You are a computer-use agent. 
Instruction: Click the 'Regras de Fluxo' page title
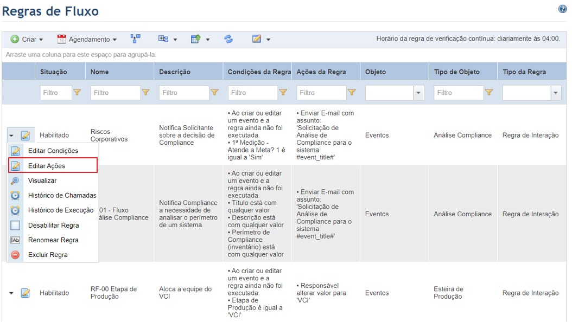[50, 11]
